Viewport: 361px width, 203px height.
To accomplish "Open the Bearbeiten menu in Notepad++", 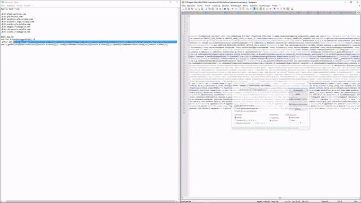I will pyautogui.click(x=191, y=6).
